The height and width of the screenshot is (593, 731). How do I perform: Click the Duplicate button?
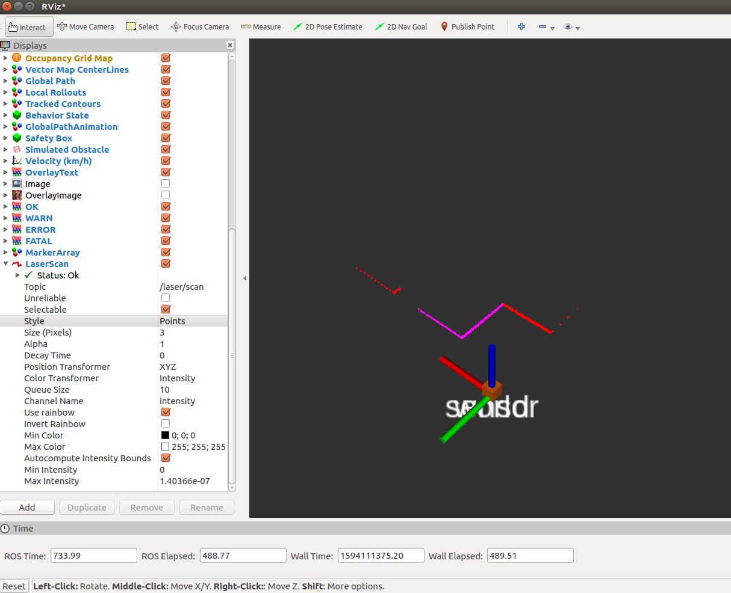(87, 508)
